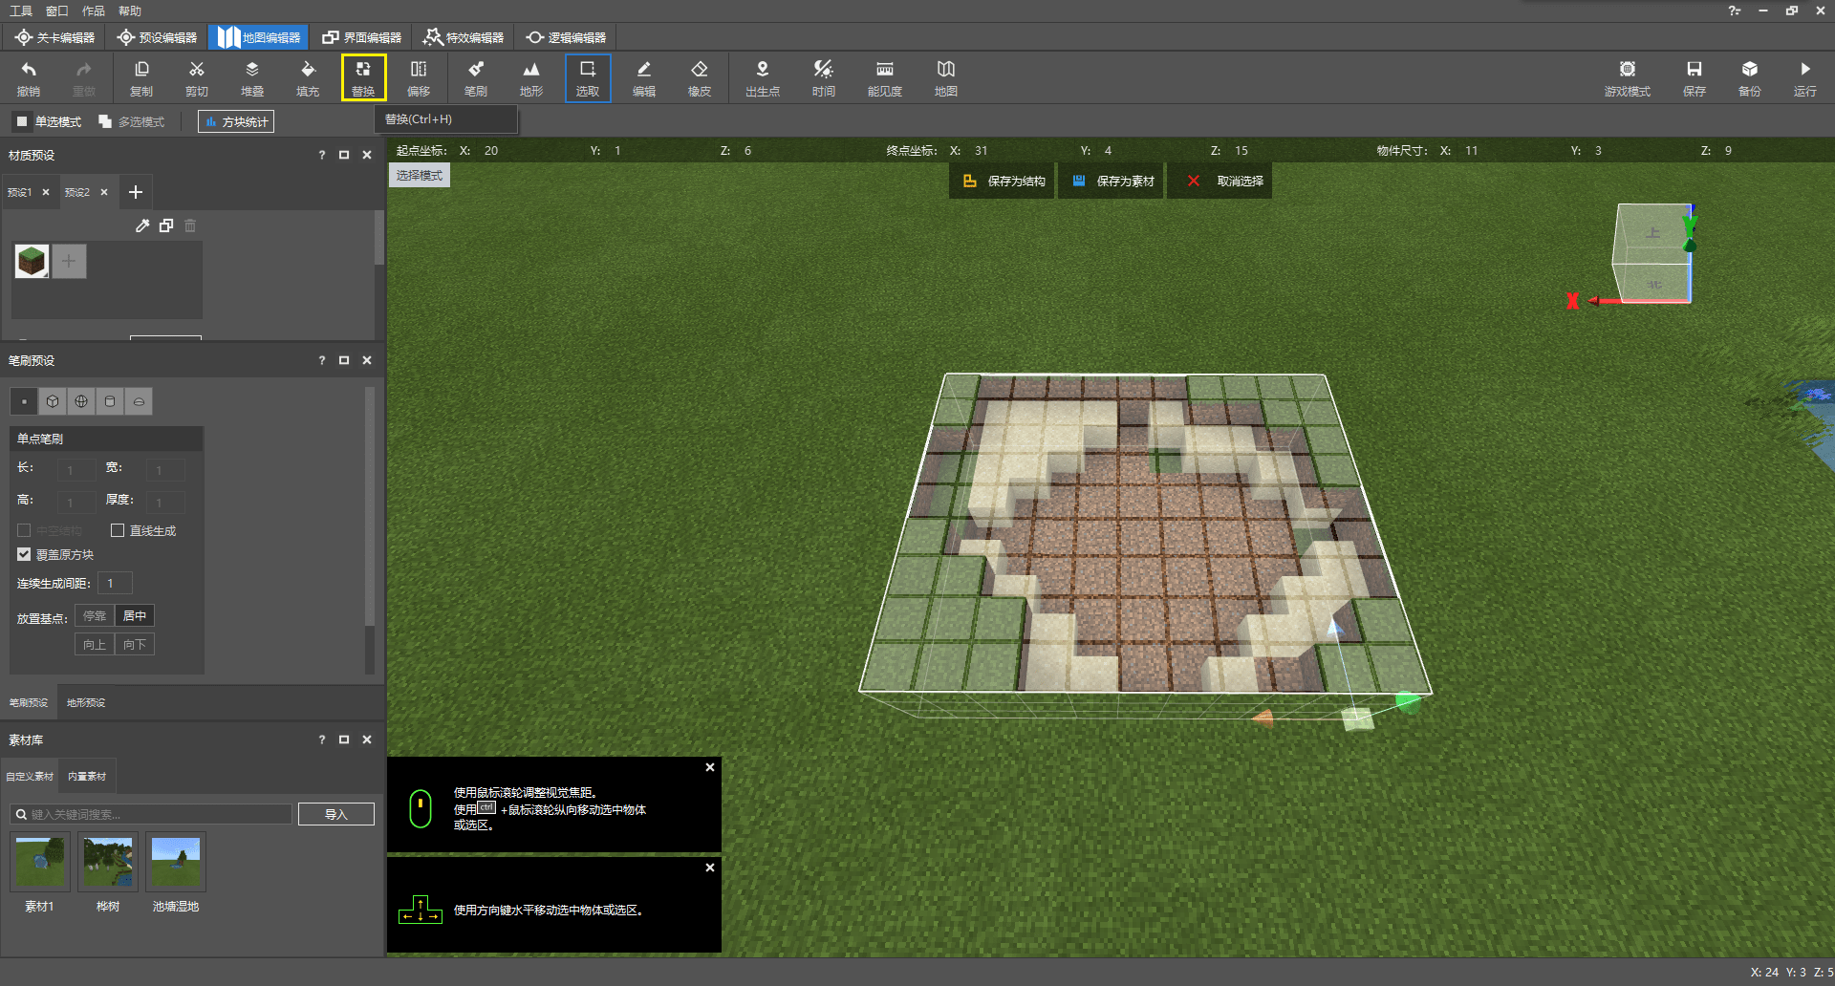Image resolution: width=1835 pixels, height=986 pixels.
Task: Enable the 直线生成 checkbox
Action: point(118,530)
